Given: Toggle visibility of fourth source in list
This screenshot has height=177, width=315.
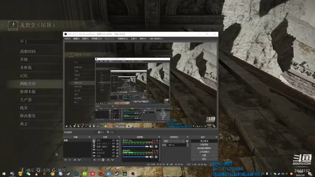Looking at the screenshot, I should click(x=113, y=150).
